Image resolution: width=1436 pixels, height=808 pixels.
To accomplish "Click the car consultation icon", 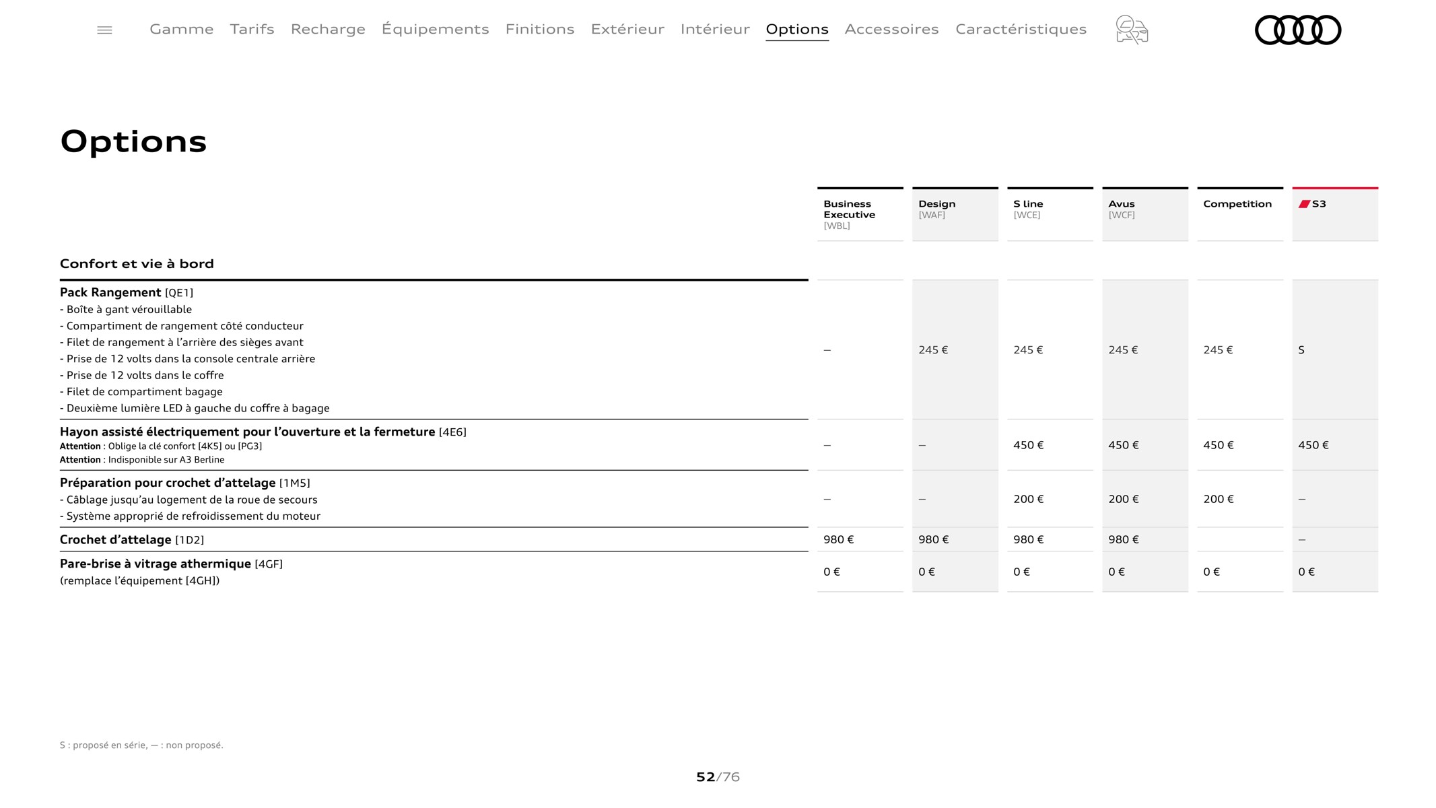I will pyautogui.click(x=1132, y=30).
